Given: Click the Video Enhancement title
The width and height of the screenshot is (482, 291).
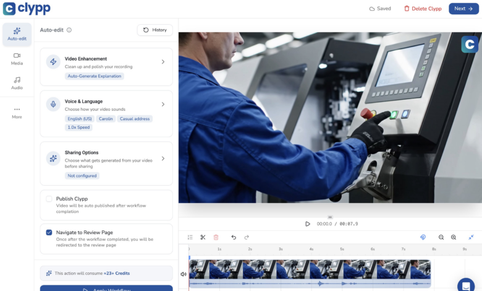Looking at the screenshot, I should click(86, 59).
